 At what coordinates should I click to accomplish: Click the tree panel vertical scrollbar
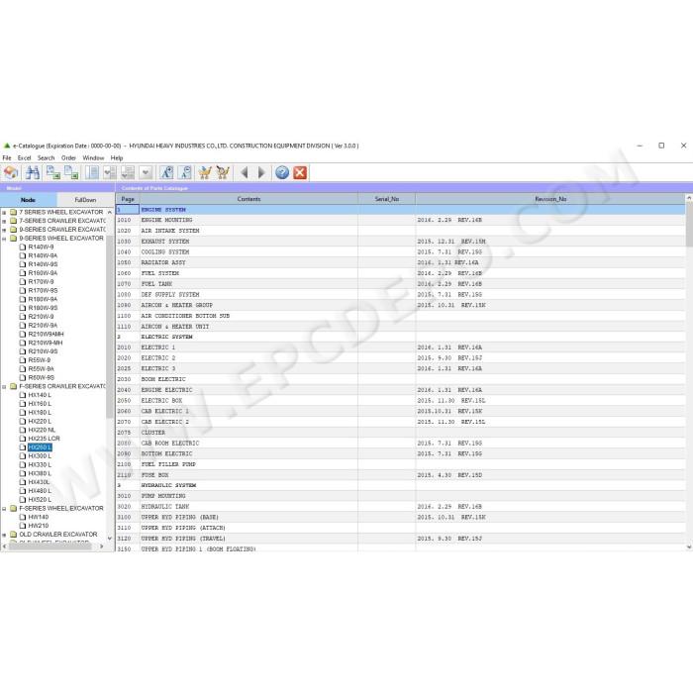point(110,327)
